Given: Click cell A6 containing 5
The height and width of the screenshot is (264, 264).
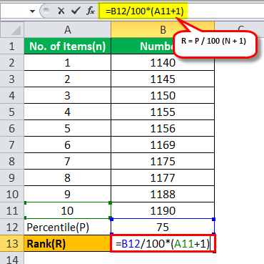Looking at the screenshot, I should (68, 128).
